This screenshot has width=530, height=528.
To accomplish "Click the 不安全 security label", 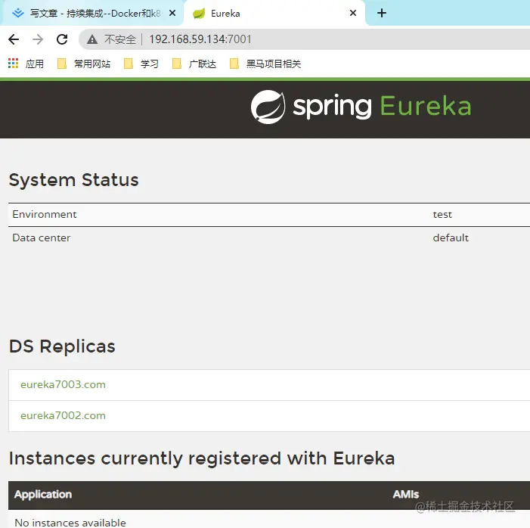I will point(120,39).
